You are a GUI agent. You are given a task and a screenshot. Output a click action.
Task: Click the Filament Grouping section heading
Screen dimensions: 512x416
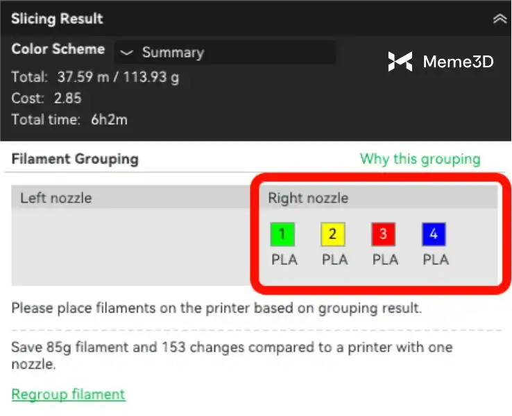pyautogui.click(x=75, y=159)
